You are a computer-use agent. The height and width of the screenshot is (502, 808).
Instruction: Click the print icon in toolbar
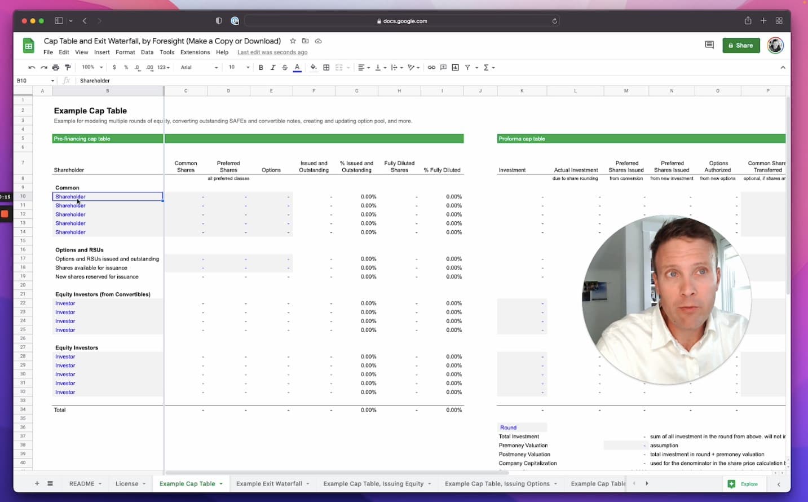point(55,67)
